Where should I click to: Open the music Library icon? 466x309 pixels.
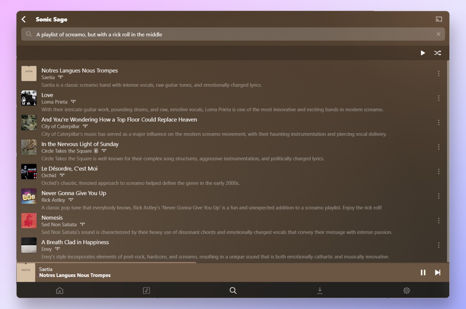pos(146,291)
